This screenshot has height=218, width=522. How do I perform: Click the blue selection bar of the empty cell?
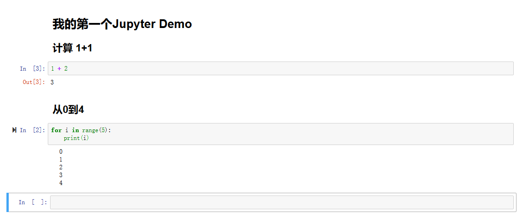pyautogui.click(x=8, y=202)
